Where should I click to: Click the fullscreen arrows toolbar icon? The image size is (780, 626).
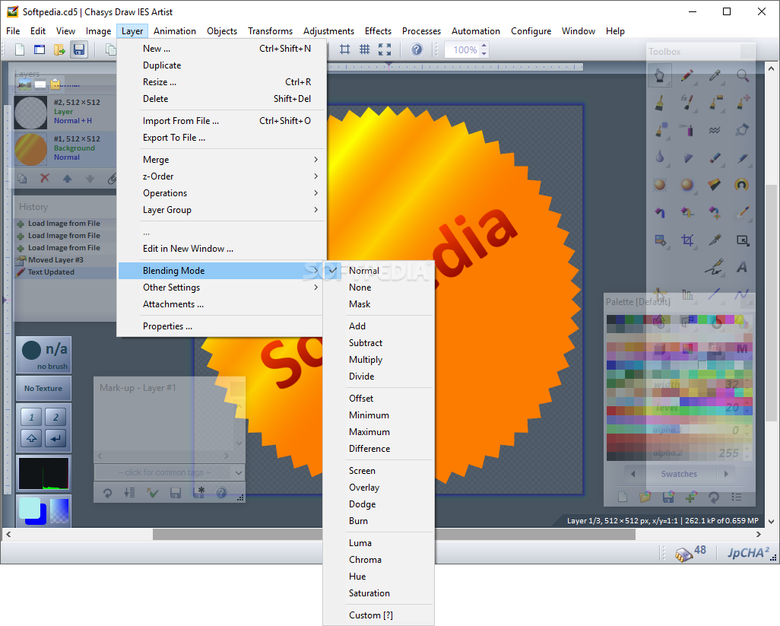pyautogui.click(x=385, y=49)
